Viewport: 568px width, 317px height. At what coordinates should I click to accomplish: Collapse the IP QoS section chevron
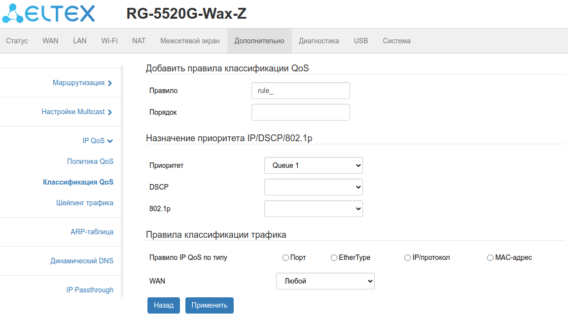(x=110, y=141)
